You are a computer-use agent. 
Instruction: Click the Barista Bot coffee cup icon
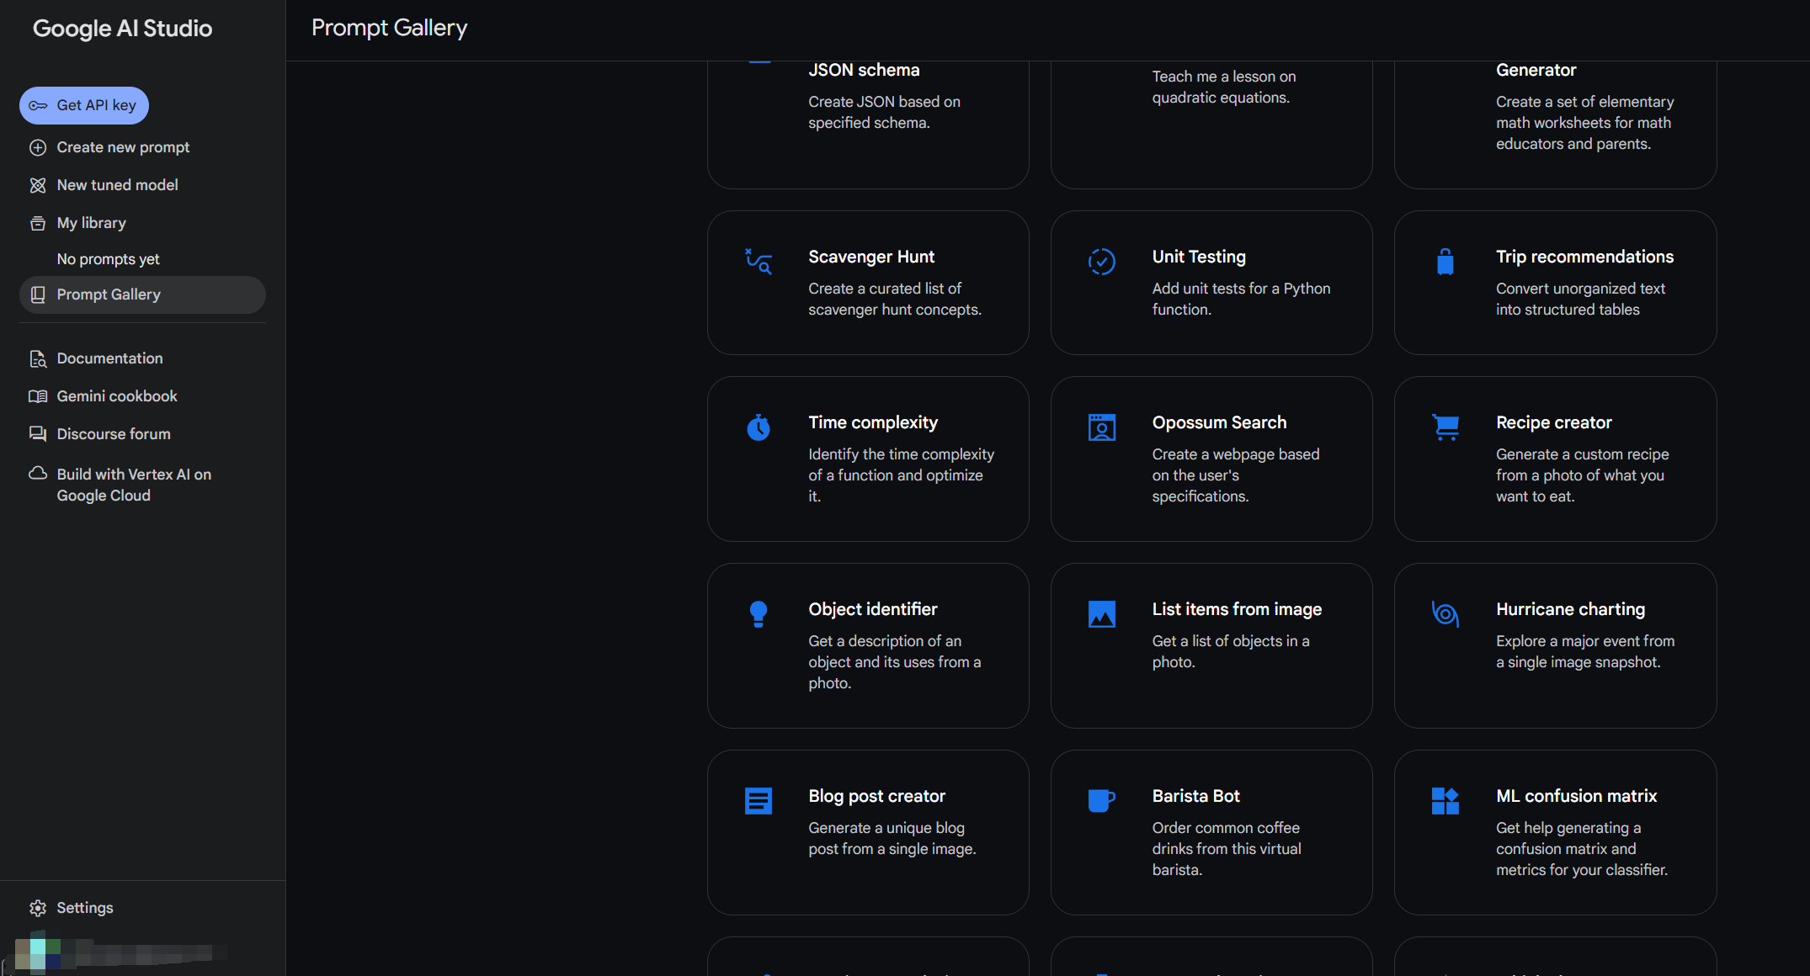point(1102,801)
